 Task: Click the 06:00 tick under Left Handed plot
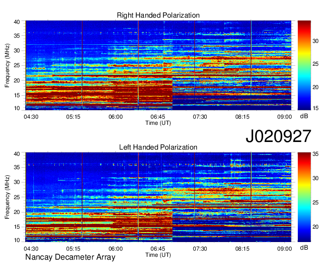pos(115,249)
